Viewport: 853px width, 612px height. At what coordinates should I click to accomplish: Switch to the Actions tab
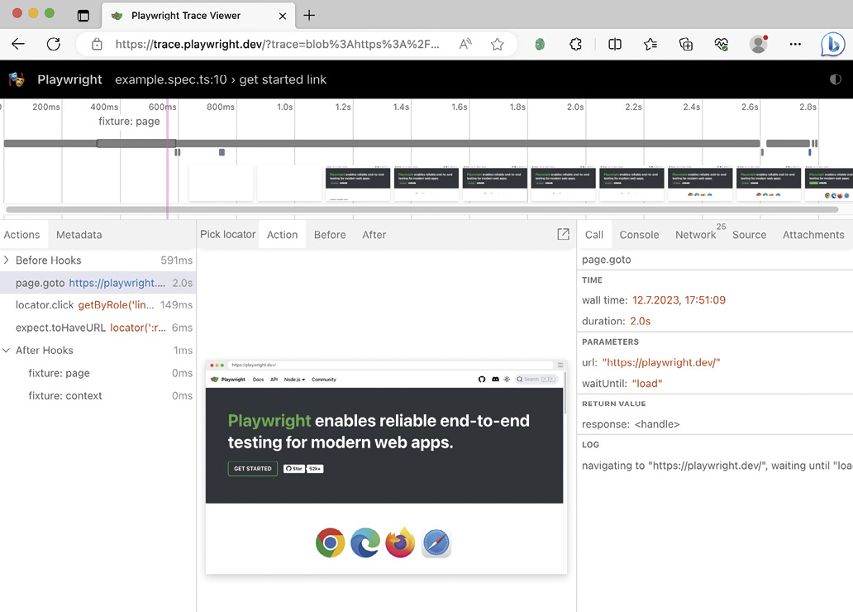21,235
